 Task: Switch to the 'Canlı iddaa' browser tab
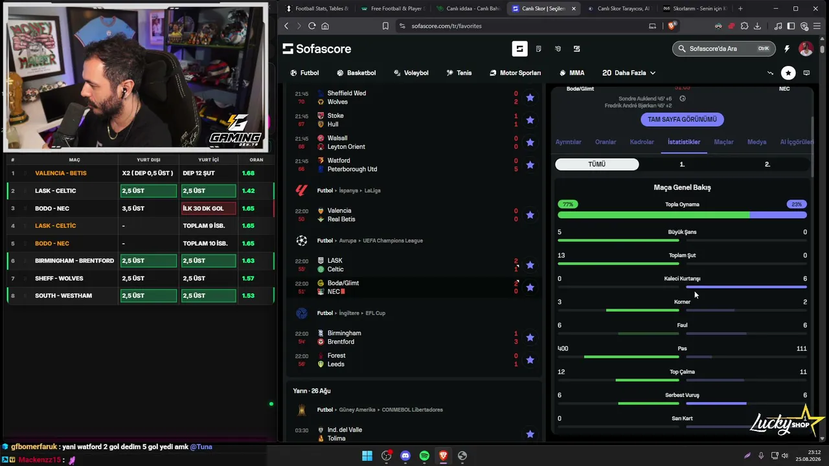click(469, 8)
